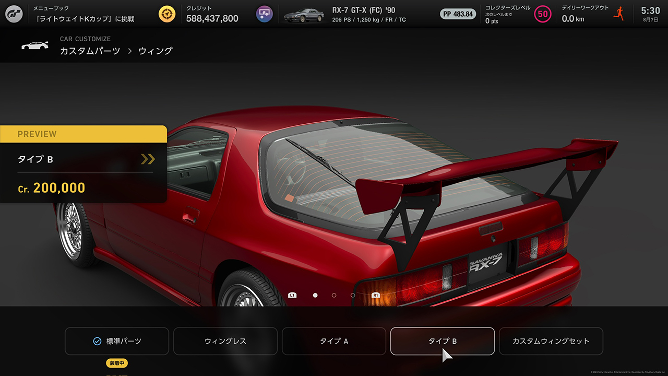The image size is (668, 376).
Task: Click the 0.0 km workout distance
Action: click(x=573, y=19)
